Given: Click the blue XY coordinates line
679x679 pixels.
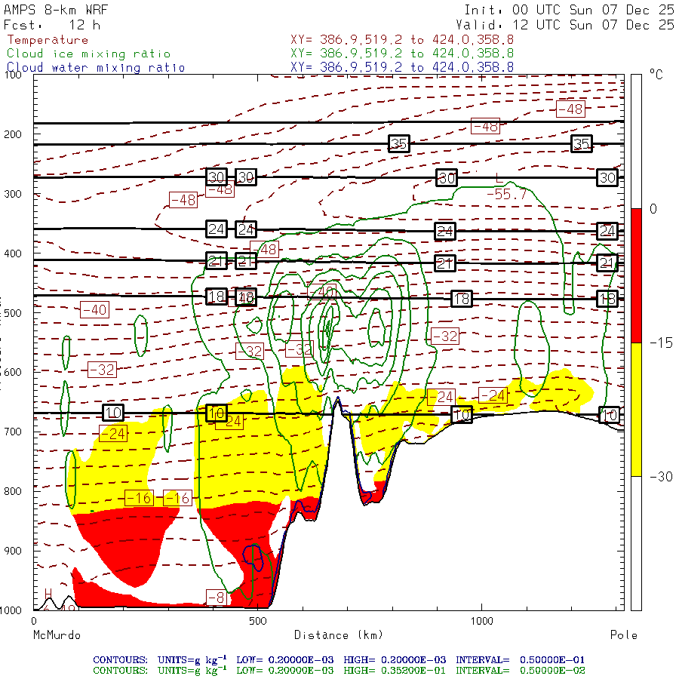Looking at the screenshot, I should [x=402, y=67].
